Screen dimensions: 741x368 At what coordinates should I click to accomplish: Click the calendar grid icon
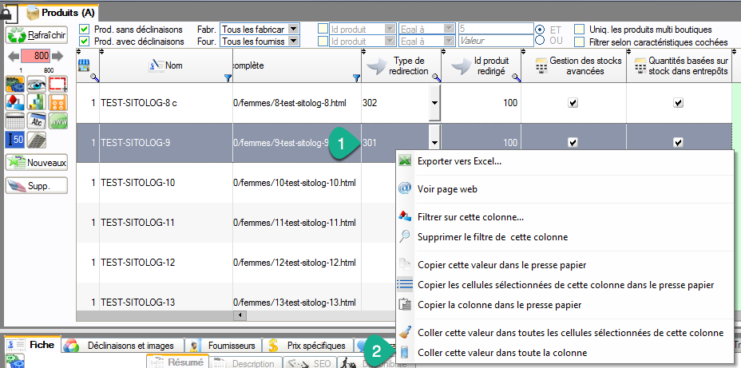(15, 121)
